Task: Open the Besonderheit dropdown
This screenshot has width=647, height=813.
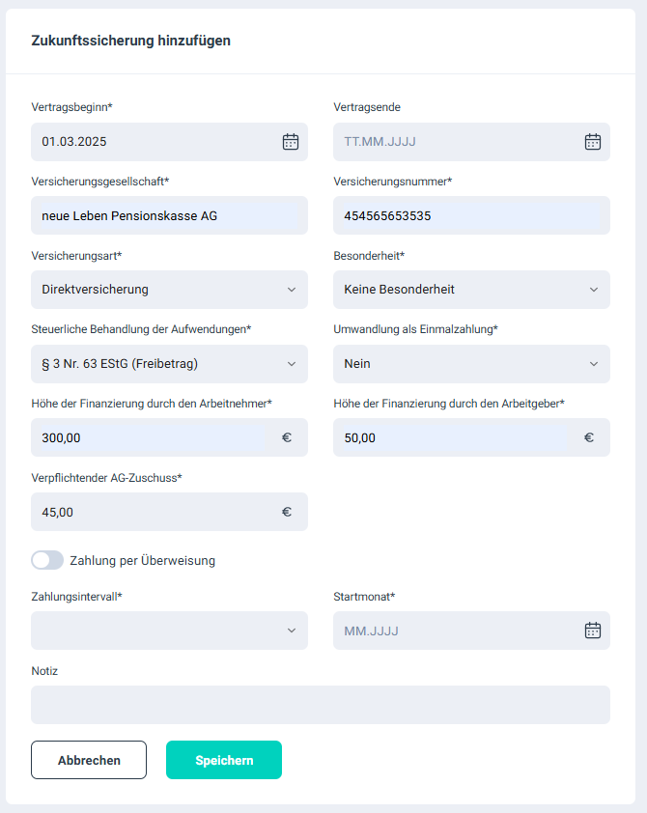Action: pos(471,290)
